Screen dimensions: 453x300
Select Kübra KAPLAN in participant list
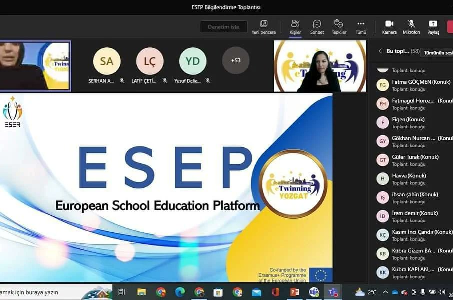click(x=414, y=273)
